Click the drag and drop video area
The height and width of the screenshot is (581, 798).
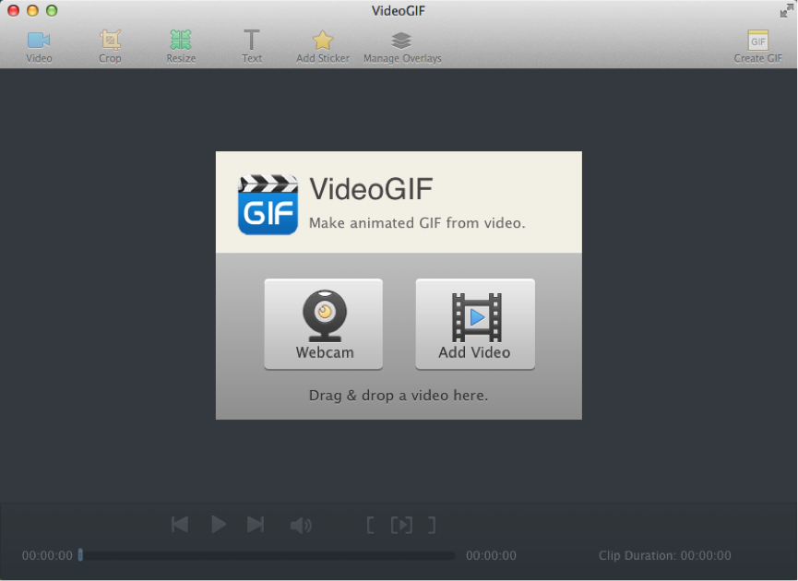398,396
